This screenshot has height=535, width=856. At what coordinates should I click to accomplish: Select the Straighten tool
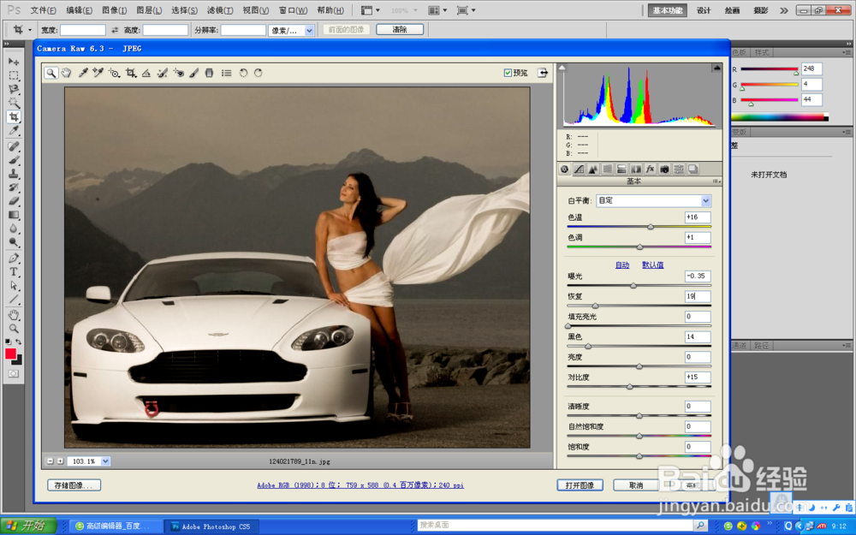coord(146,73)
